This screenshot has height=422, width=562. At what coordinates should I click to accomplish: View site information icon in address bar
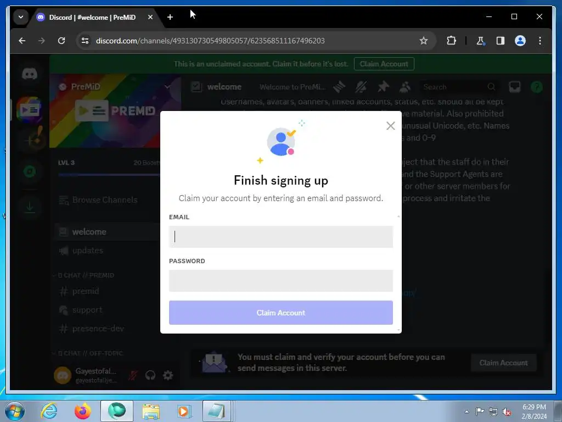coord(85,41)
